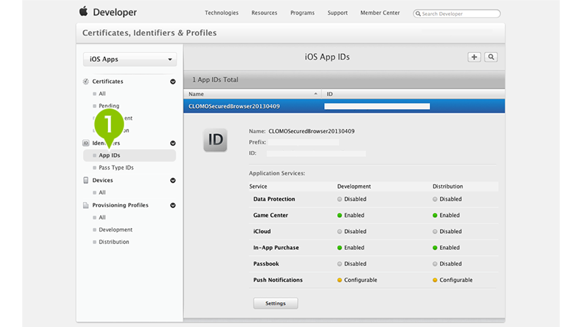Viewport: 582px width, 327px height.
Task: Click the Certificates section icon
Action: [86, 81]
